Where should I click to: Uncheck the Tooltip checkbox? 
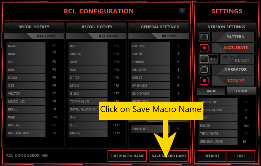point(204,80)
